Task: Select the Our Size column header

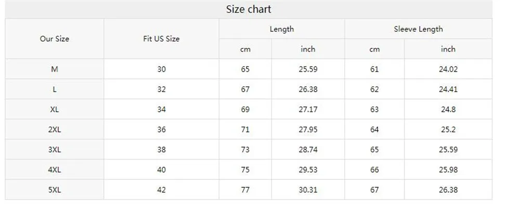Action: 55,39
